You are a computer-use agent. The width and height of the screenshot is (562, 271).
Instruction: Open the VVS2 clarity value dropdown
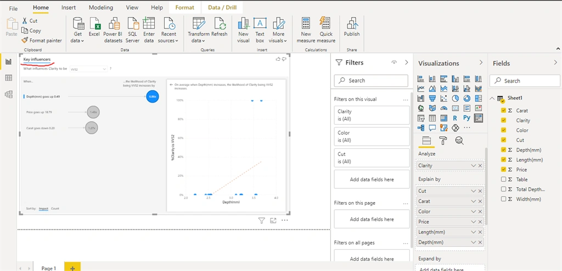88,69
